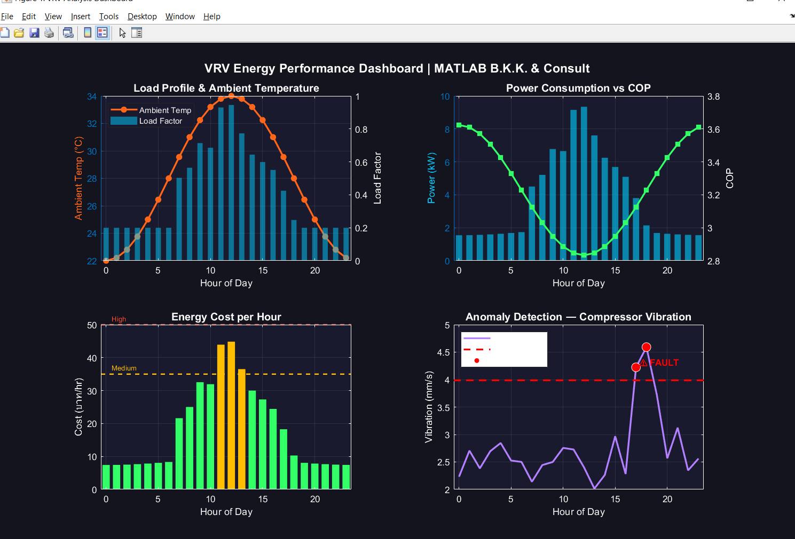The width and height of the screenshot is (795, 539).
Task: Click the white legend box in the vibration plot
Action: point(504,349)
